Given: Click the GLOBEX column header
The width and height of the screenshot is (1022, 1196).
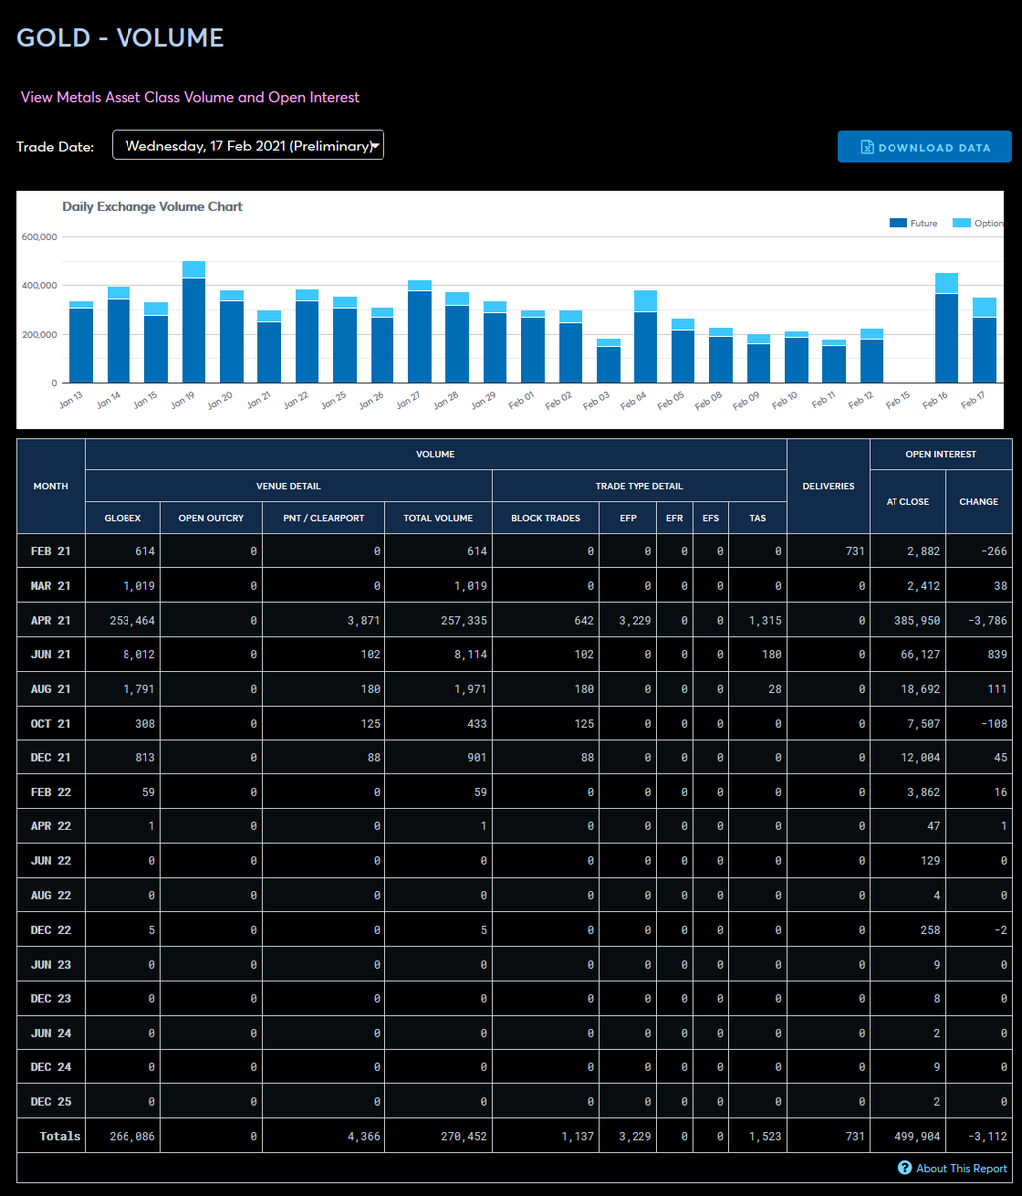Looking at the screenshot, I should 123,518.
